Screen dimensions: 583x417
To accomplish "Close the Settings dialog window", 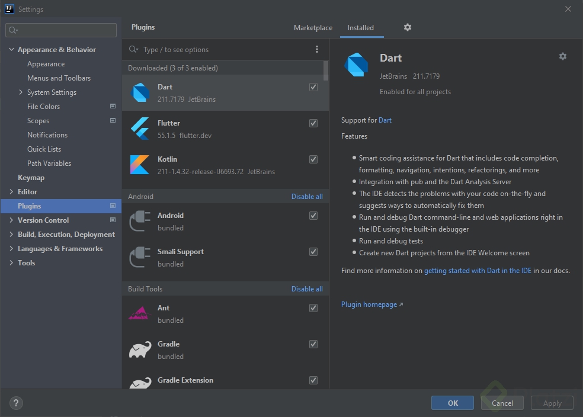I will [x=568, y=9].
